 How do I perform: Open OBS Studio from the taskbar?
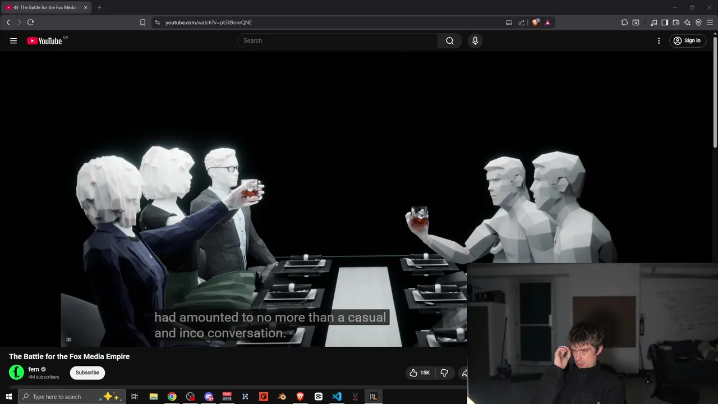[x=190, y=397]
